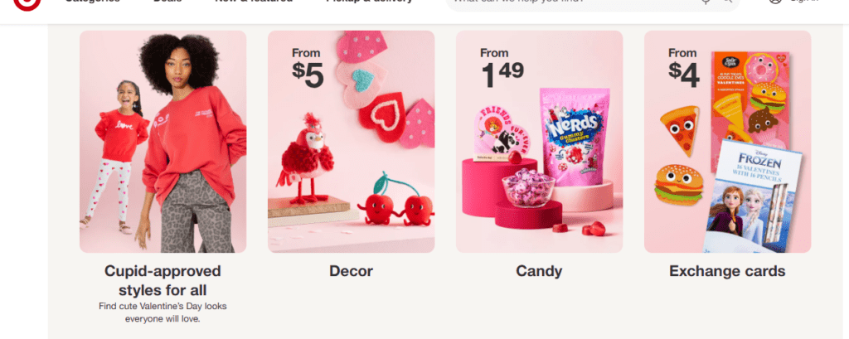
Task: Focus the product search field
Action: pyautogui.click(x=574, y=2)
